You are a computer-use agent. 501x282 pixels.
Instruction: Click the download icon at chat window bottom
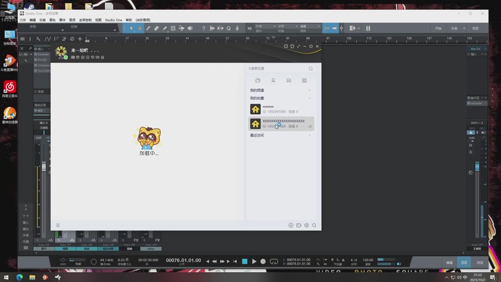coord(291,226)
